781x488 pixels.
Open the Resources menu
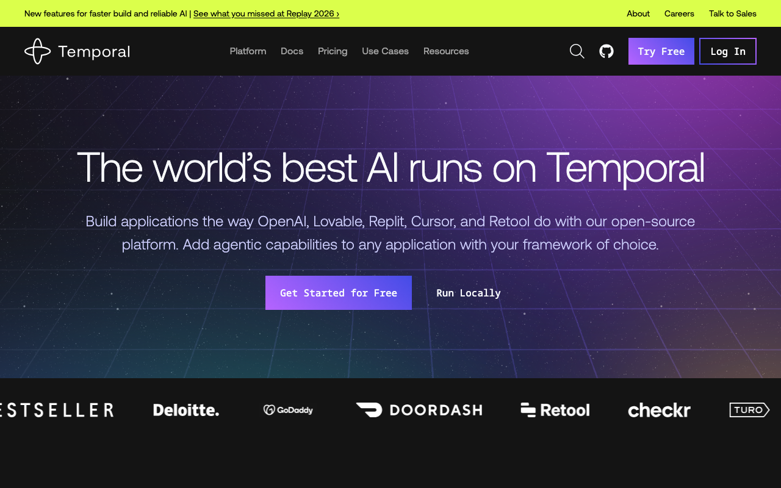[446, 51]
